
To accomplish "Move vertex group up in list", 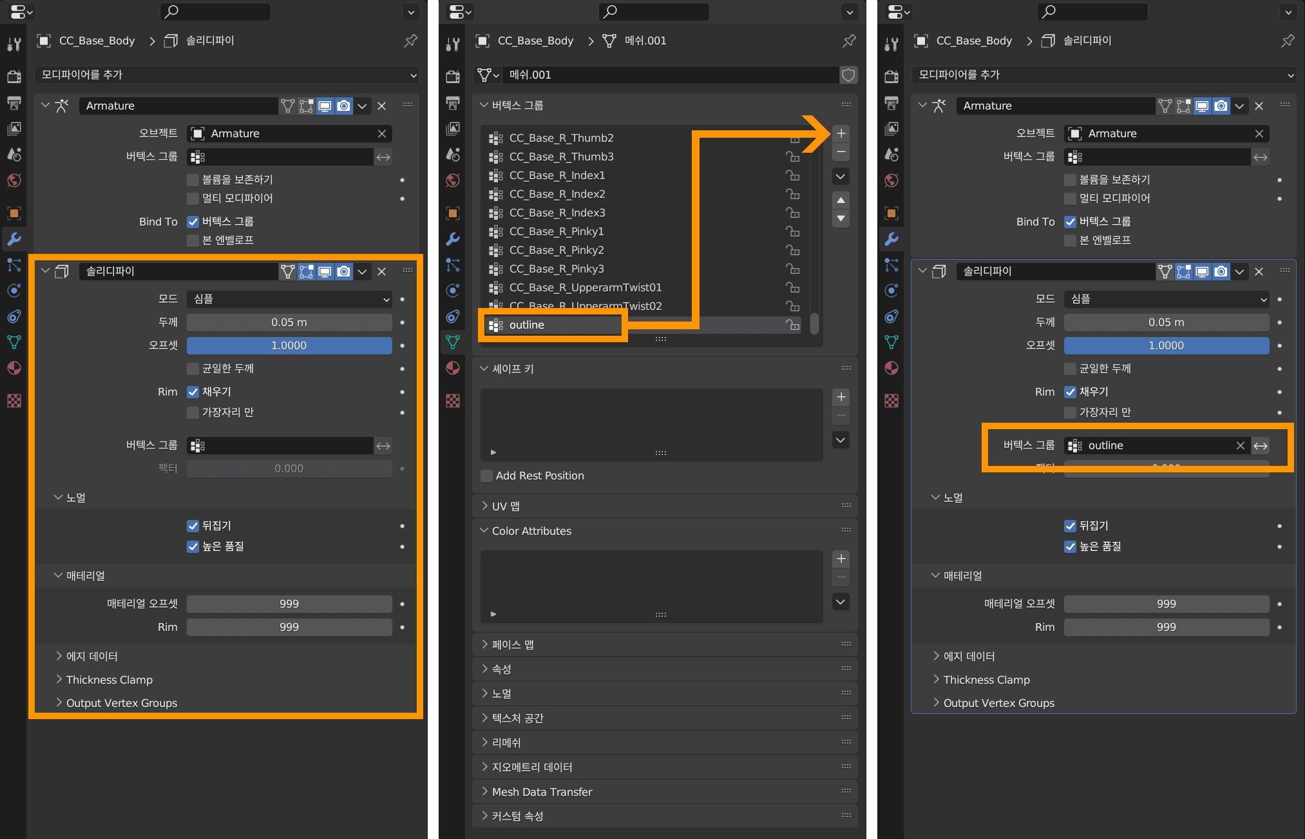I will tap(841, 200).
